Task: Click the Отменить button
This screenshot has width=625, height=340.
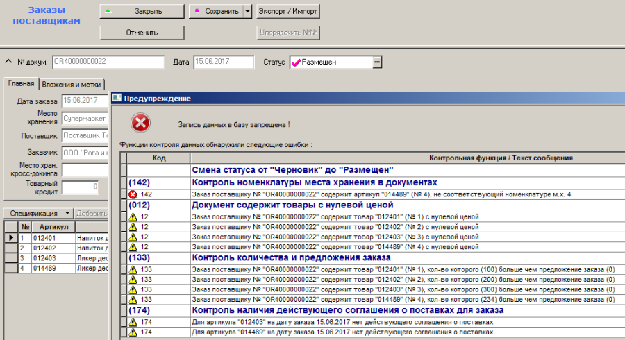Action: point(142,33)
